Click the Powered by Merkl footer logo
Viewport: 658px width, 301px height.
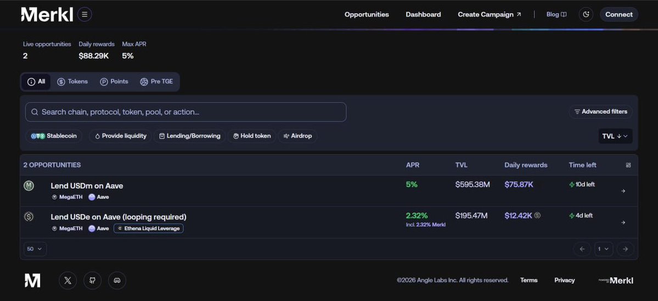[x=616, y=281]
